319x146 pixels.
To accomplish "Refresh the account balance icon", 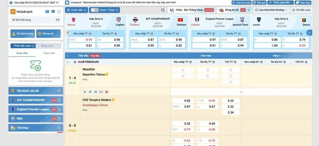I will tap(59, 12).
